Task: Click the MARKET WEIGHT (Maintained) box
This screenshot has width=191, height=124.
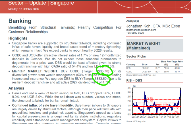Action: 155,46
